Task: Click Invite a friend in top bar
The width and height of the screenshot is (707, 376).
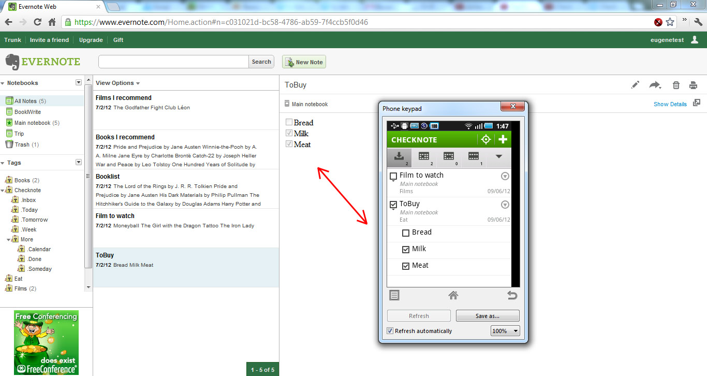Action: [x=49, y=40]
